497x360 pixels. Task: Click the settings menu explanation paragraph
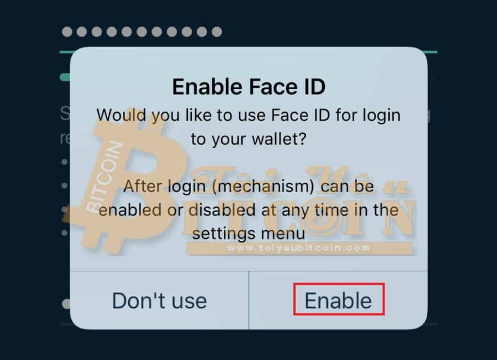(249, 210)
